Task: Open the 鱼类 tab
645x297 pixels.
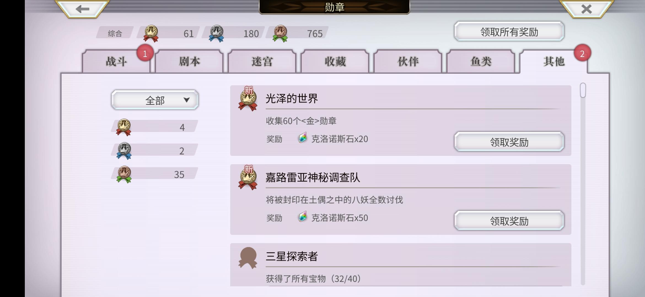Action: pyautogui.click(x=481, y=61)
